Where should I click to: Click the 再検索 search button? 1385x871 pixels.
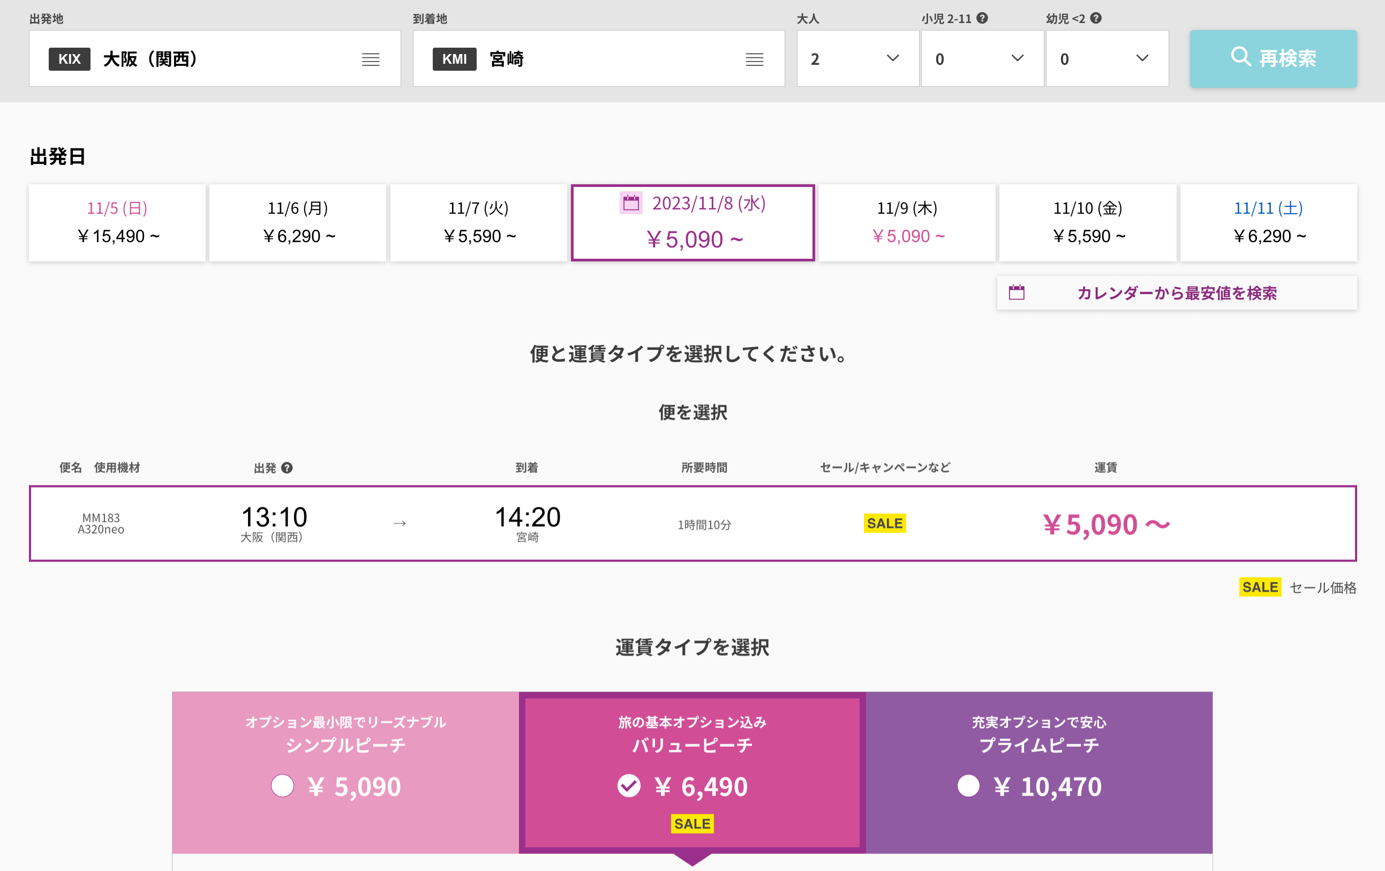tap(1273, 59)
